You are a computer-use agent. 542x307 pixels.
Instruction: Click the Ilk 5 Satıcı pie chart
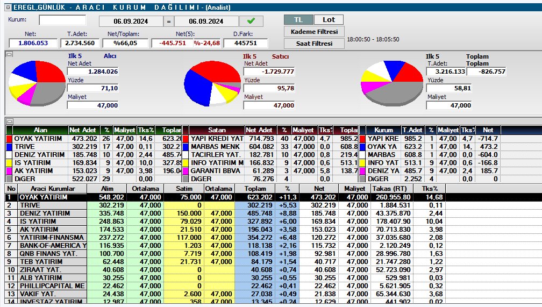point(212,83)
